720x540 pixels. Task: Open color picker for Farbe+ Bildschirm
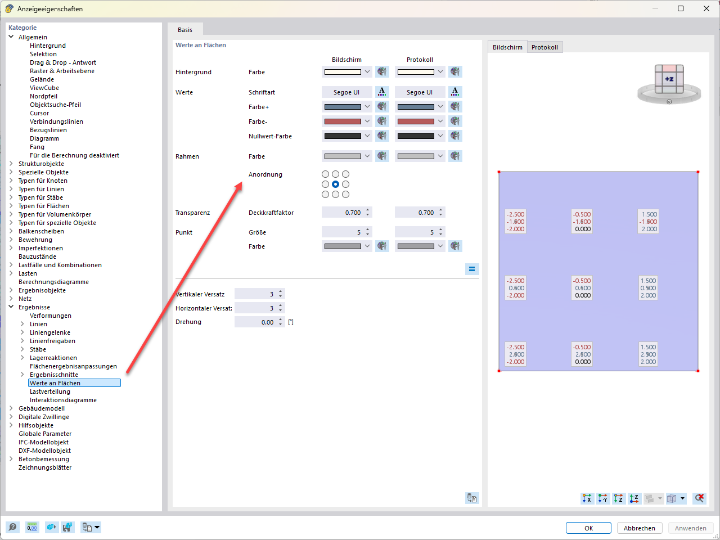[382, 106]
